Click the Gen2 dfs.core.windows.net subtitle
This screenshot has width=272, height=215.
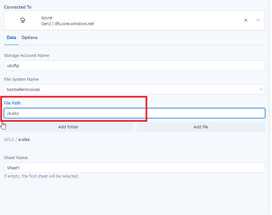[68, 23]
